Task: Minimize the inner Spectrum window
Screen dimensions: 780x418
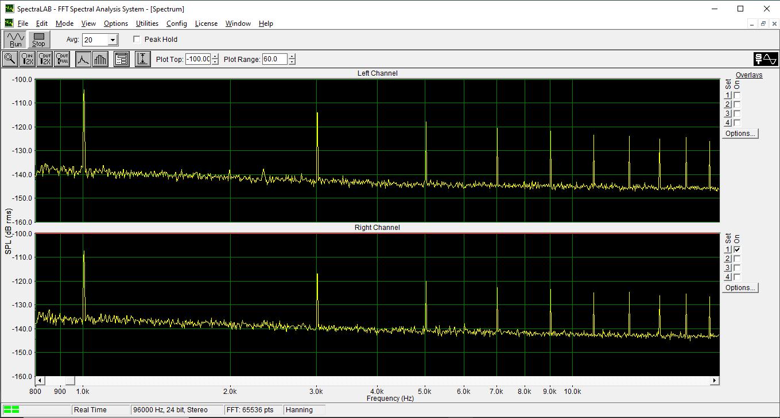Action: tap(753, 24)
